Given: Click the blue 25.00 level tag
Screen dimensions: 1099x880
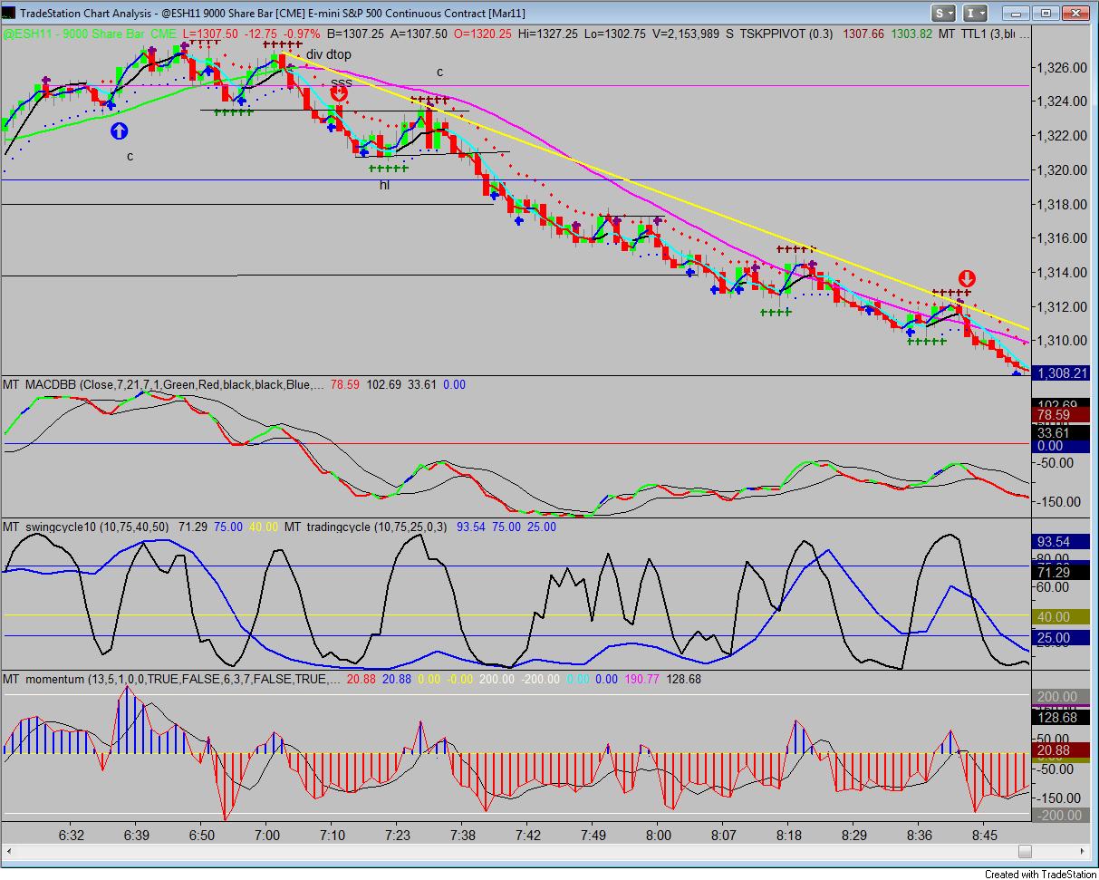Looking at the screenshot, I should click(x=1059, y=637).
